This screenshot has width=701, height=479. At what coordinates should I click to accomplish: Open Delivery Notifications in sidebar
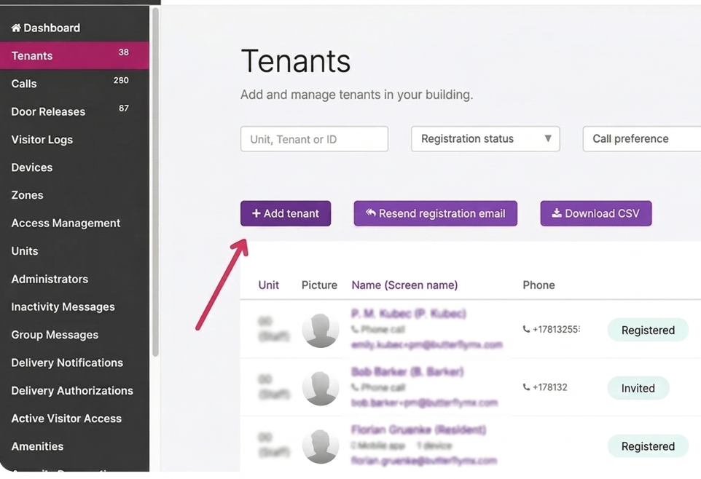coord(67,363)
